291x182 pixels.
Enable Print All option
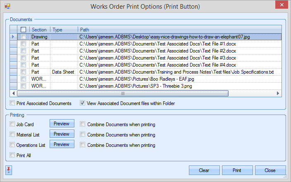click(12, 155)
